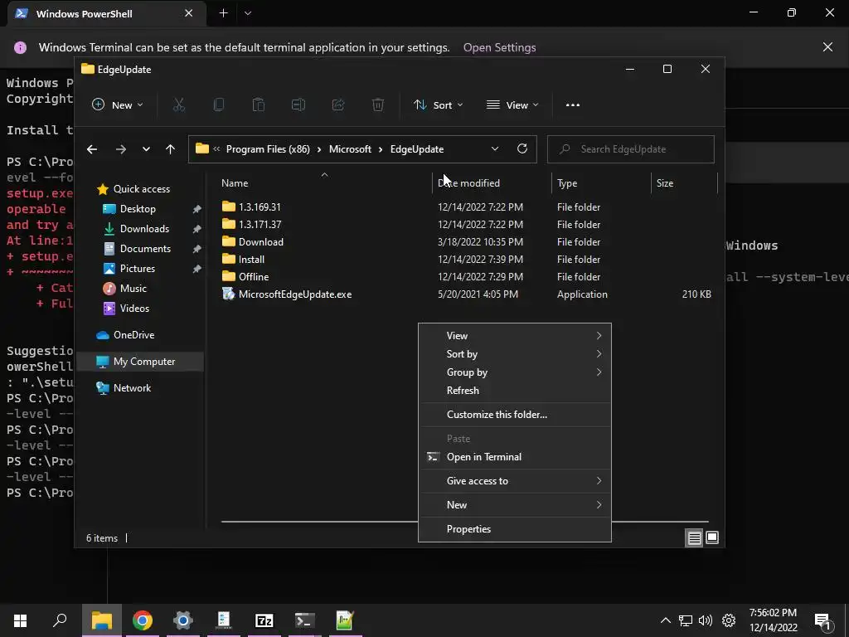Image resolution: width=849 pixels, height=637 pixels.
Task: Open Downloads in the navigation pane
Action: click(x=144, y=229)
